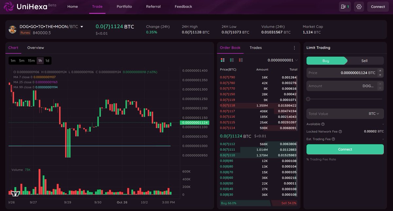The image size is (393, 211).
Task: Click the help icon beside Available
Action: point(323,124)
